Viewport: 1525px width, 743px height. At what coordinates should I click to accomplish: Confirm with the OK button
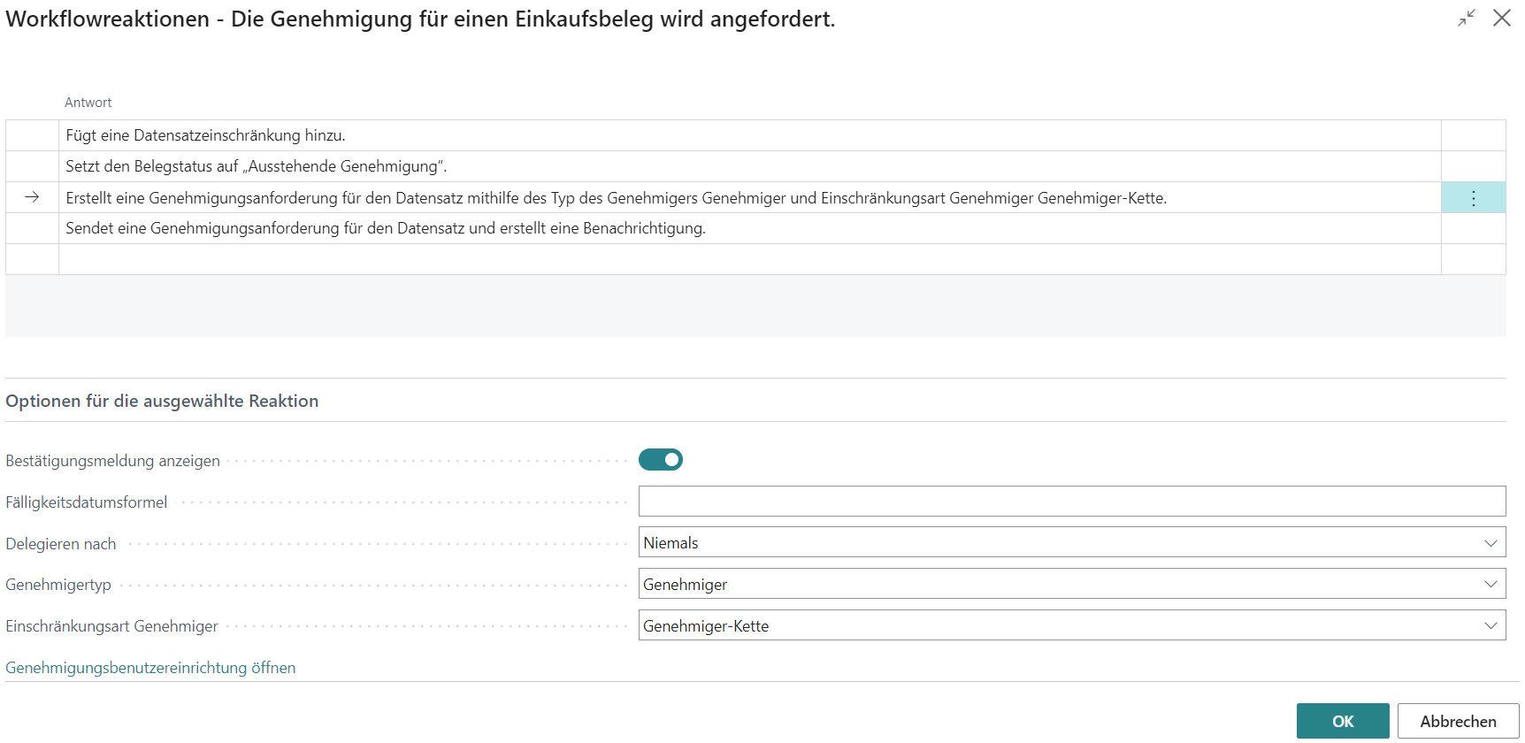pyautogui.click(x=1343, y=721)
